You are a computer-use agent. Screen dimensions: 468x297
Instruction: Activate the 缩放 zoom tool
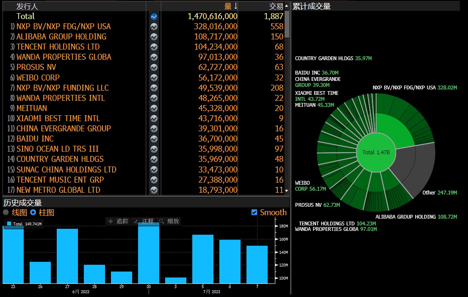click(169, 221)
